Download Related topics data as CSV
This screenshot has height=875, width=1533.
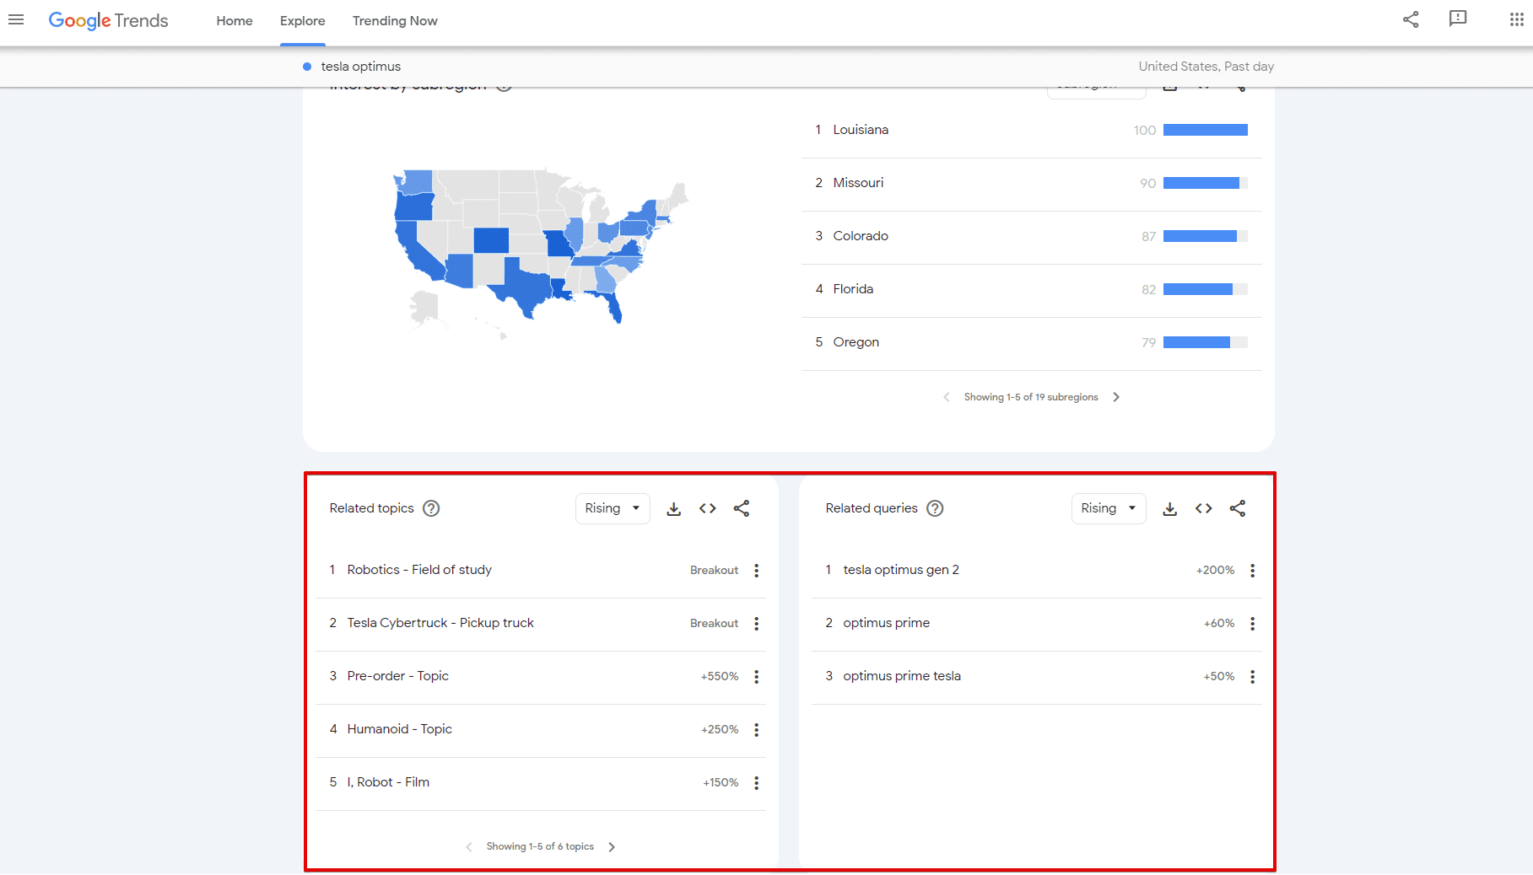674,508
